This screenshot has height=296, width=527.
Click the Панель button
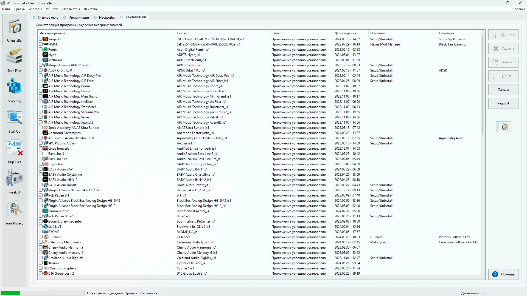tap(503, 90)
